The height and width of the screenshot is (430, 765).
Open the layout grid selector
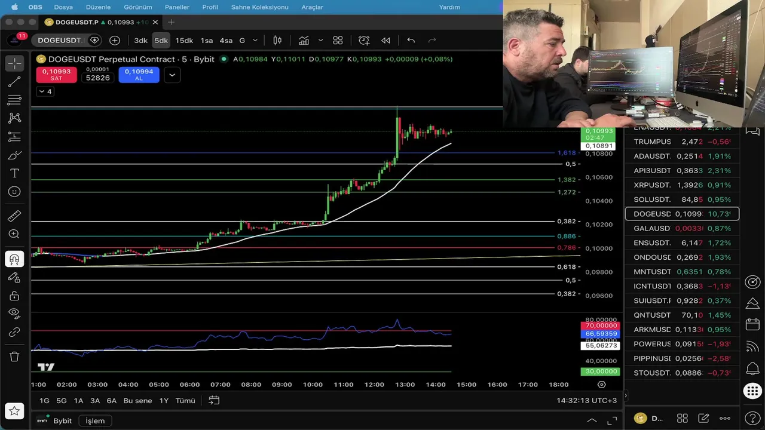338,41
